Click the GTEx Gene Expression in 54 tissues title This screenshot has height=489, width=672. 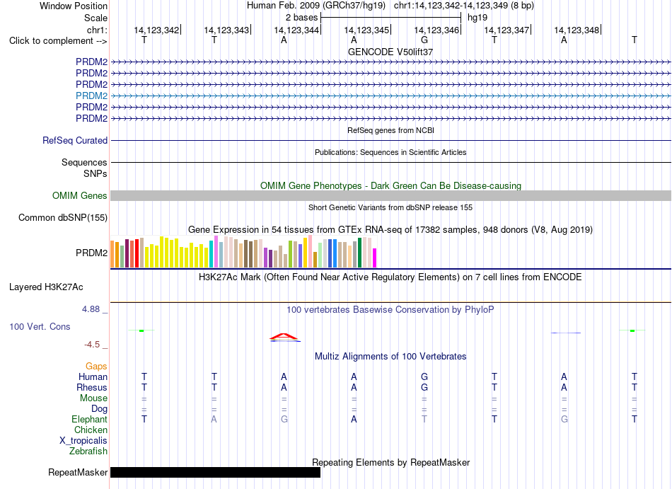coord(390,230)
